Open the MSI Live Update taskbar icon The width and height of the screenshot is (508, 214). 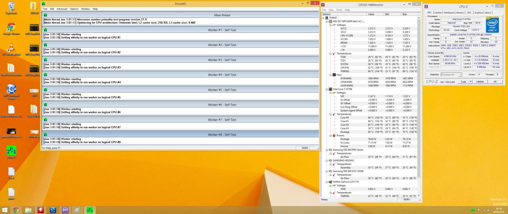click(53, 210)
